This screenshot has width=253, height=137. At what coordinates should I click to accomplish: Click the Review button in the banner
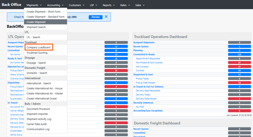[x=96, y=17]
